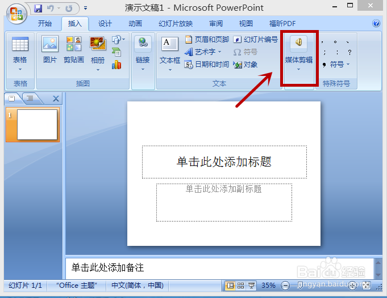
Task: Click the 单击此处添加备注 notes area
Action: pos(220,268)
